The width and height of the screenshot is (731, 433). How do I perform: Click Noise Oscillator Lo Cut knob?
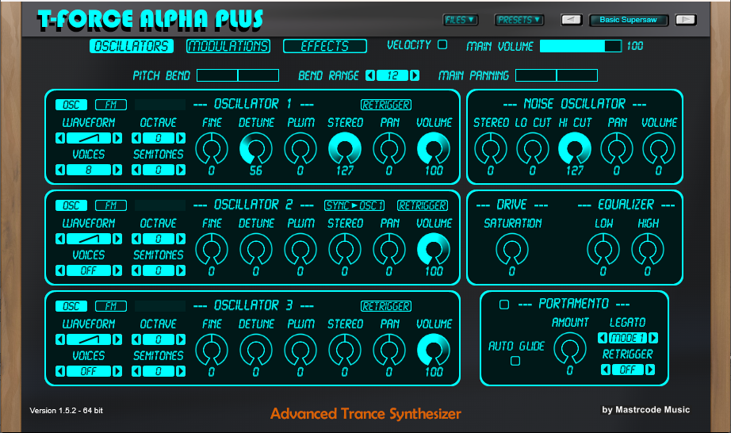533,148
